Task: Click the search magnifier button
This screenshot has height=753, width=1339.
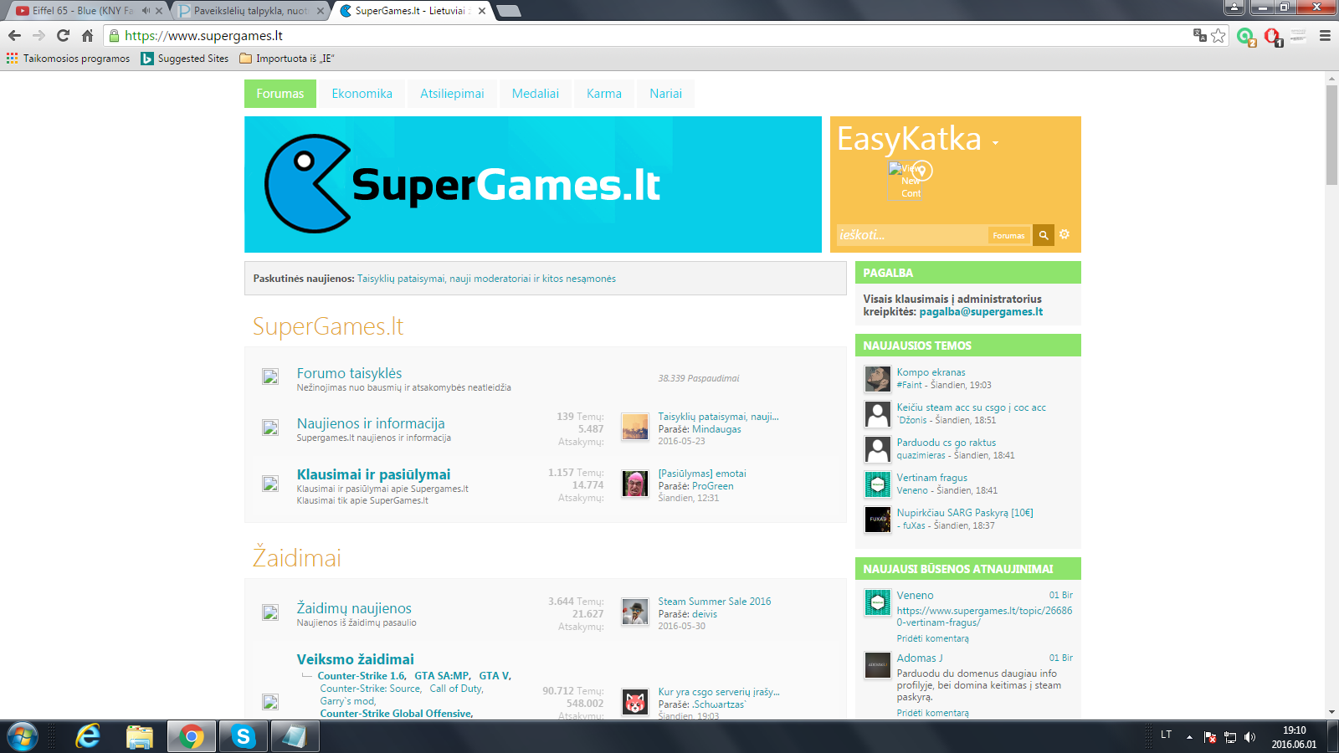Action: (x=1043, y=235)
